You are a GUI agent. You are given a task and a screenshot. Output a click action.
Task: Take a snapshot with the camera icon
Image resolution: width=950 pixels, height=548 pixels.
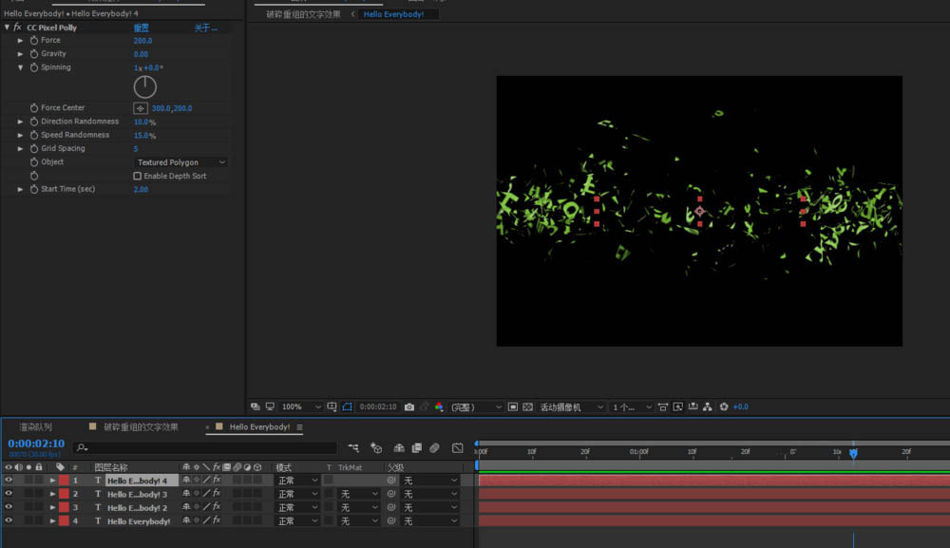(x=408, y=406)
